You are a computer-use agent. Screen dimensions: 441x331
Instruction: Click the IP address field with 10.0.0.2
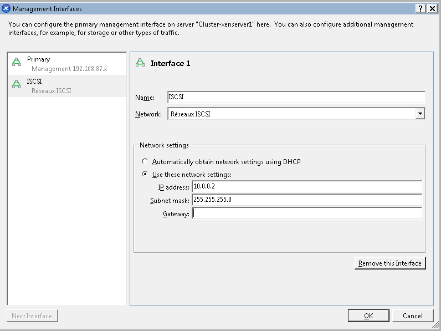coord(306,187)
